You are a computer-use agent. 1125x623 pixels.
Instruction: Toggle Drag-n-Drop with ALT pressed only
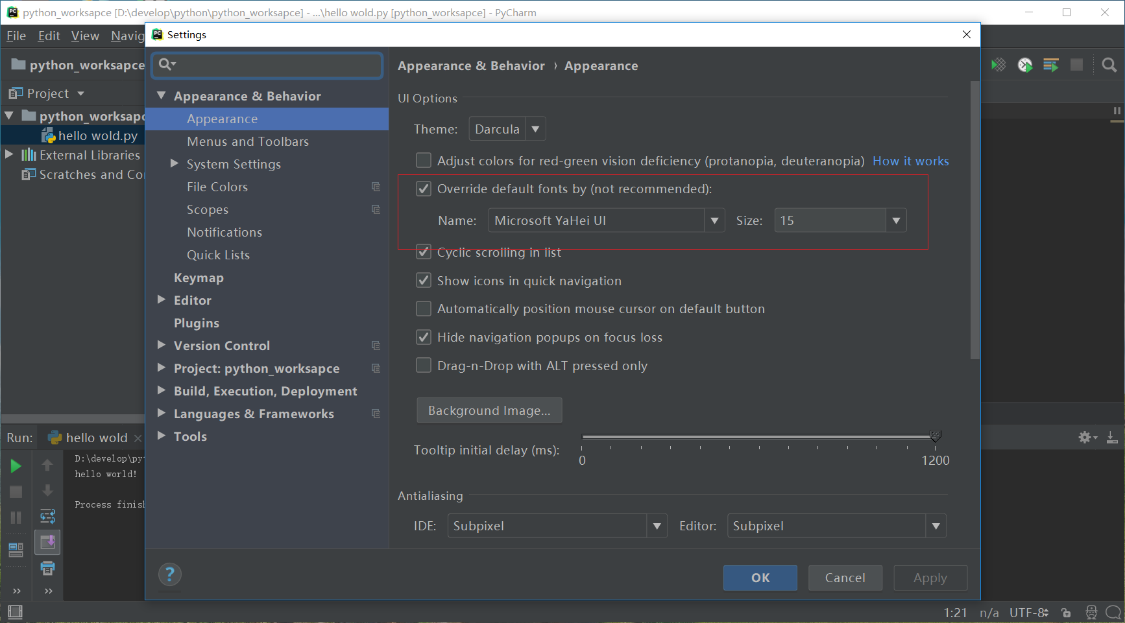tap(424, 366)
